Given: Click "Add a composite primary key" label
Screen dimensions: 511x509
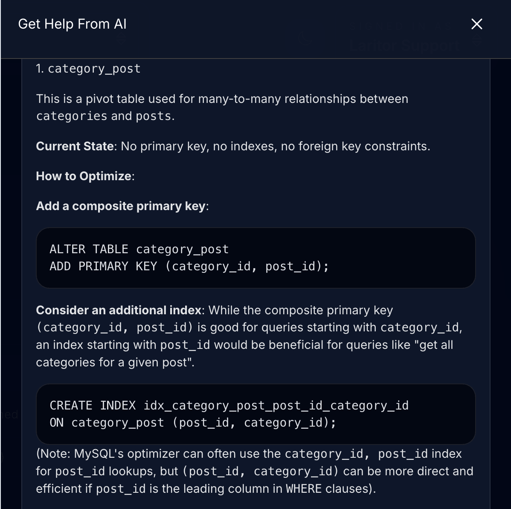Looking at the screenshot, I should (x=121, y=206).
